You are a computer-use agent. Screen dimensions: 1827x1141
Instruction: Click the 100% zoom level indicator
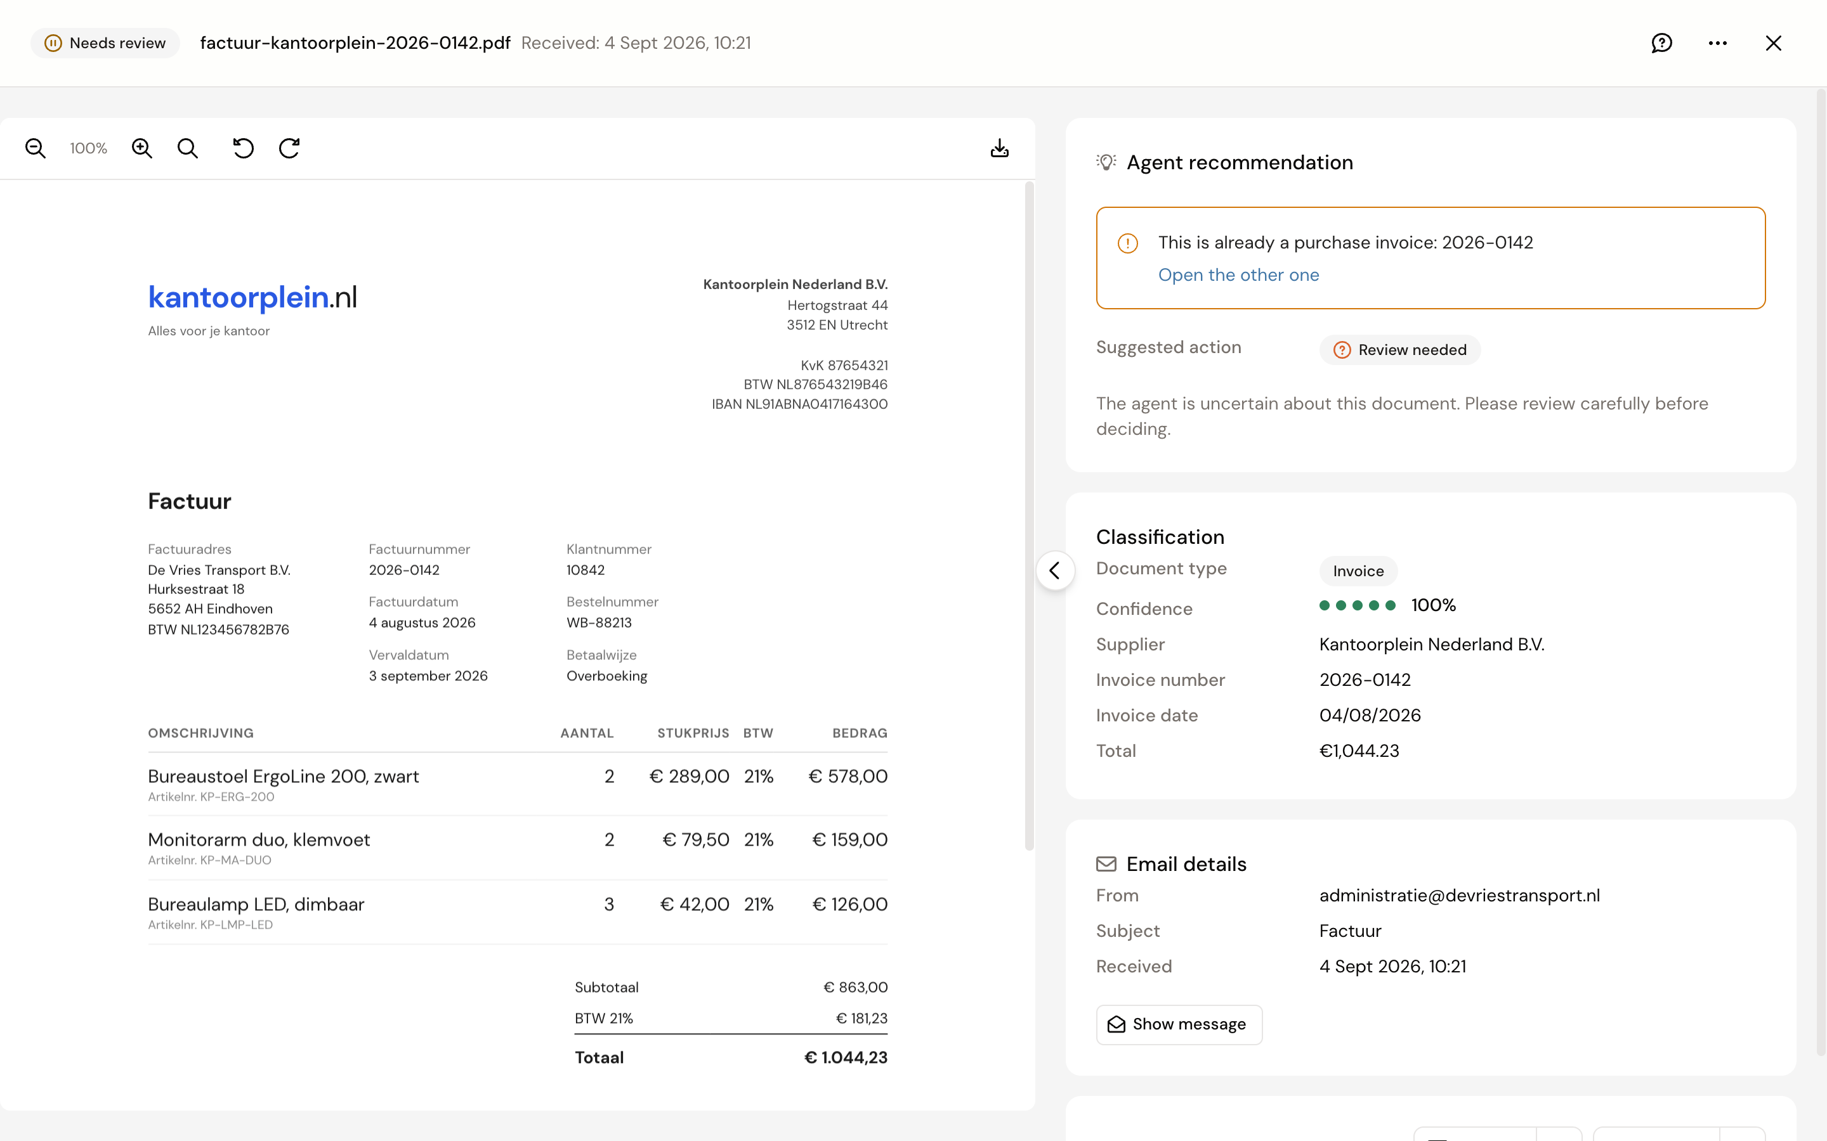tap(88, 148)
